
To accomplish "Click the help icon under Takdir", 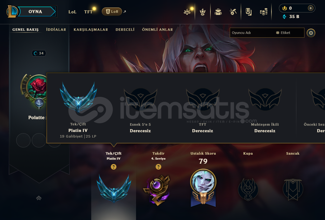I will coord(158,167).
